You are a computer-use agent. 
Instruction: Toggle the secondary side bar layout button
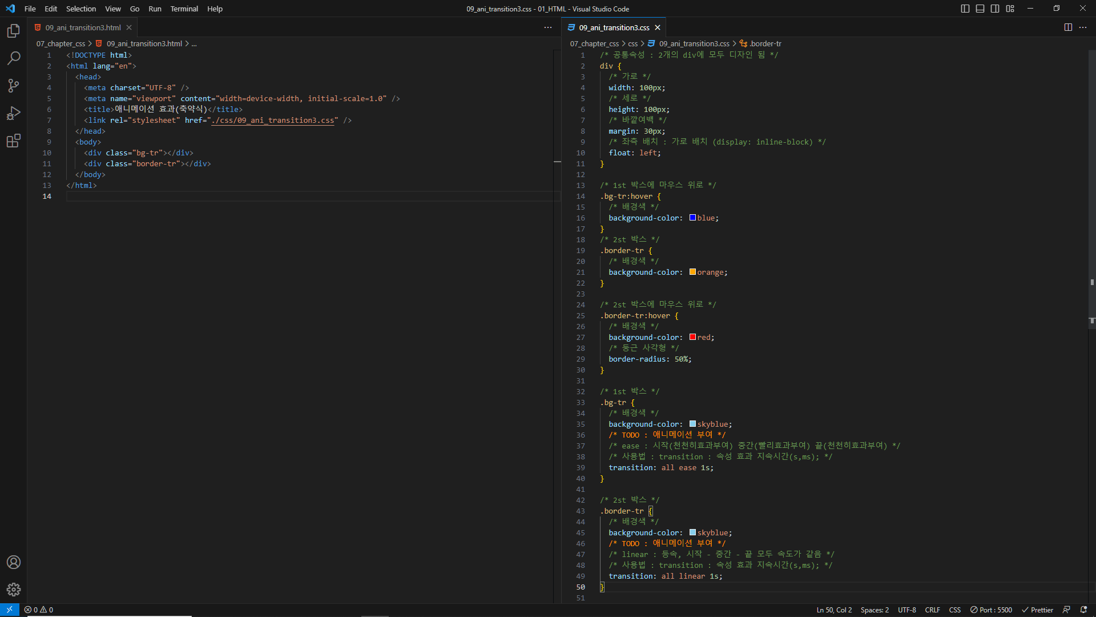click(x=995, y=9)
